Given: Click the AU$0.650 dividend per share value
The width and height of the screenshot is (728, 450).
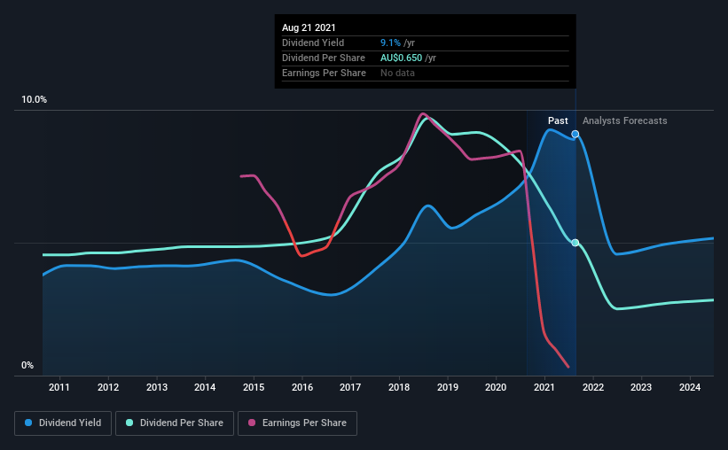Looking at the screenshot, I should (401, 58).
